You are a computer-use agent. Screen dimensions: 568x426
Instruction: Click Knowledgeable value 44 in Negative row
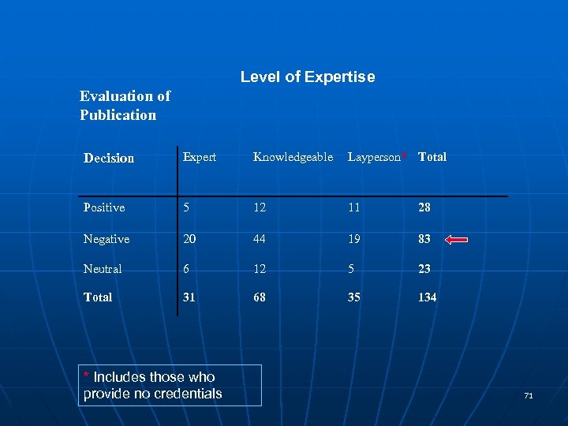260,239
